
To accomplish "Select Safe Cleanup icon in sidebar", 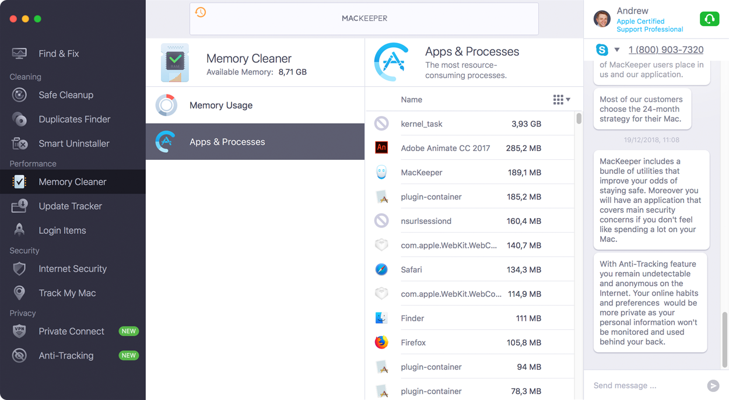I will [x=19, y=95].
